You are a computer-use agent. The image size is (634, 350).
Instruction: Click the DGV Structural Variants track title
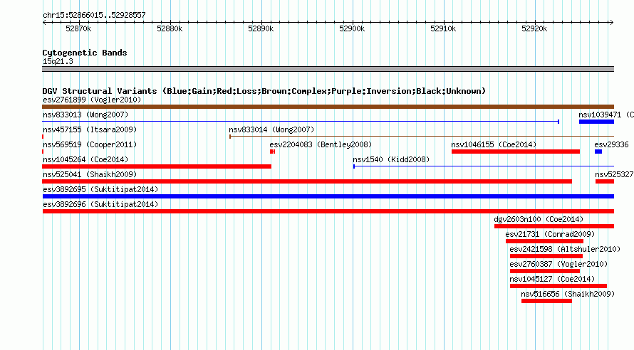(x=264, y=91)
